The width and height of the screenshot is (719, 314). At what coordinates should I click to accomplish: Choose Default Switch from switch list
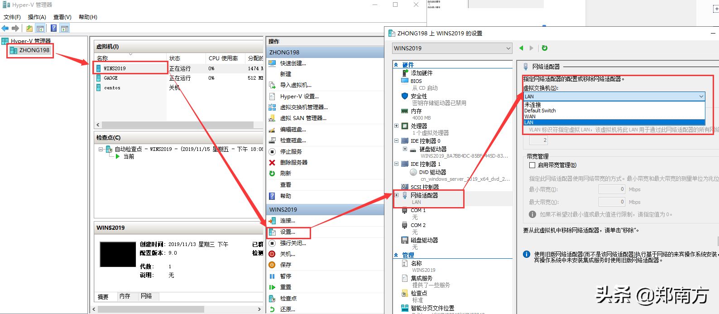coord(540,111)
